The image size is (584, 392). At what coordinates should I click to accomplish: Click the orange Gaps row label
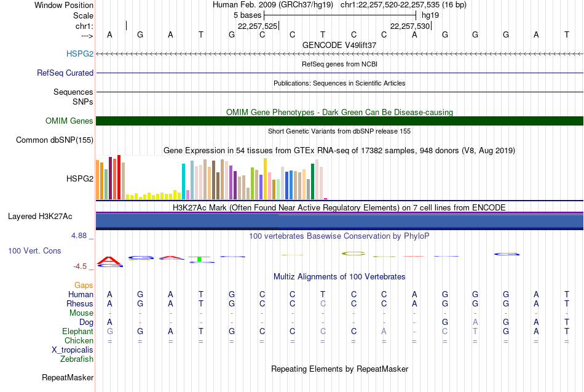pos(84,286)
